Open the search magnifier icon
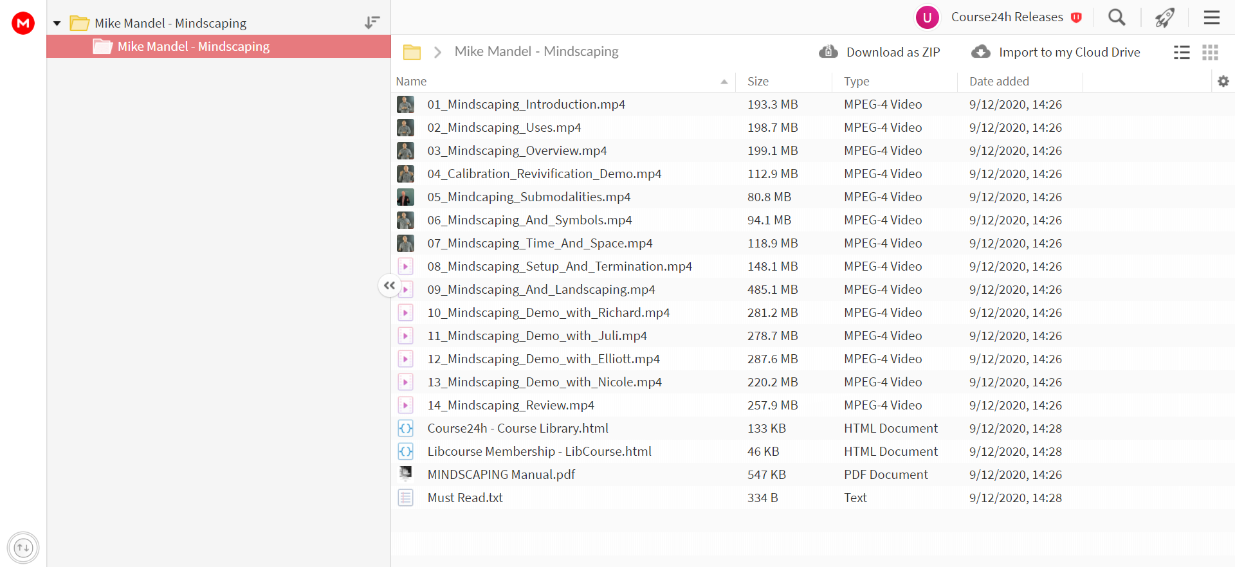The image size is (1235, 567). [1117, 17]
